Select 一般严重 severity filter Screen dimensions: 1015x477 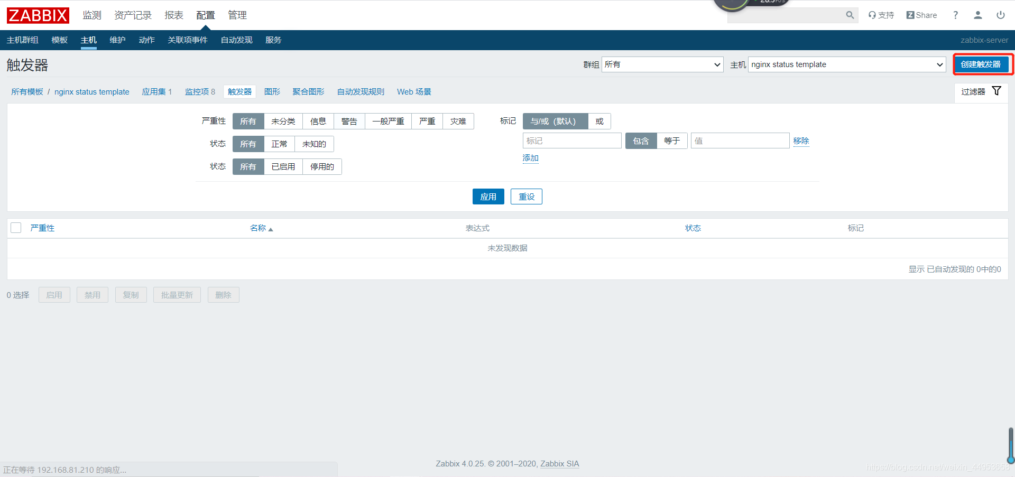pyautogui.click(x=389, y=121)
